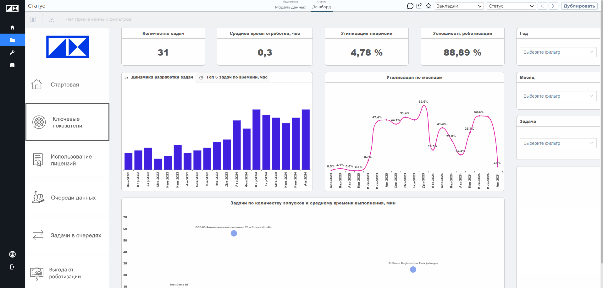Go to the next sheet arrow
Screen dimensions: 603x288
(x=553, y=6)
